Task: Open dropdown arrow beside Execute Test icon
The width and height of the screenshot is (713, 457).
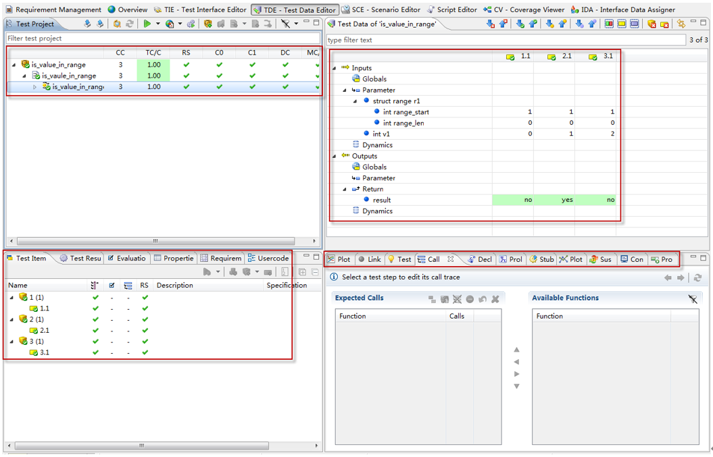Action: [158, 24]
